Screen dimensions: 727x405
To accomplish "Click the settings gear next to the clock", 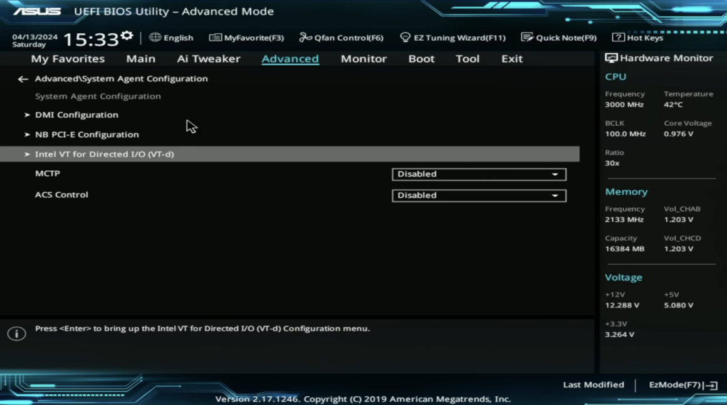I will pyautogui.click(x=127, y=36).
